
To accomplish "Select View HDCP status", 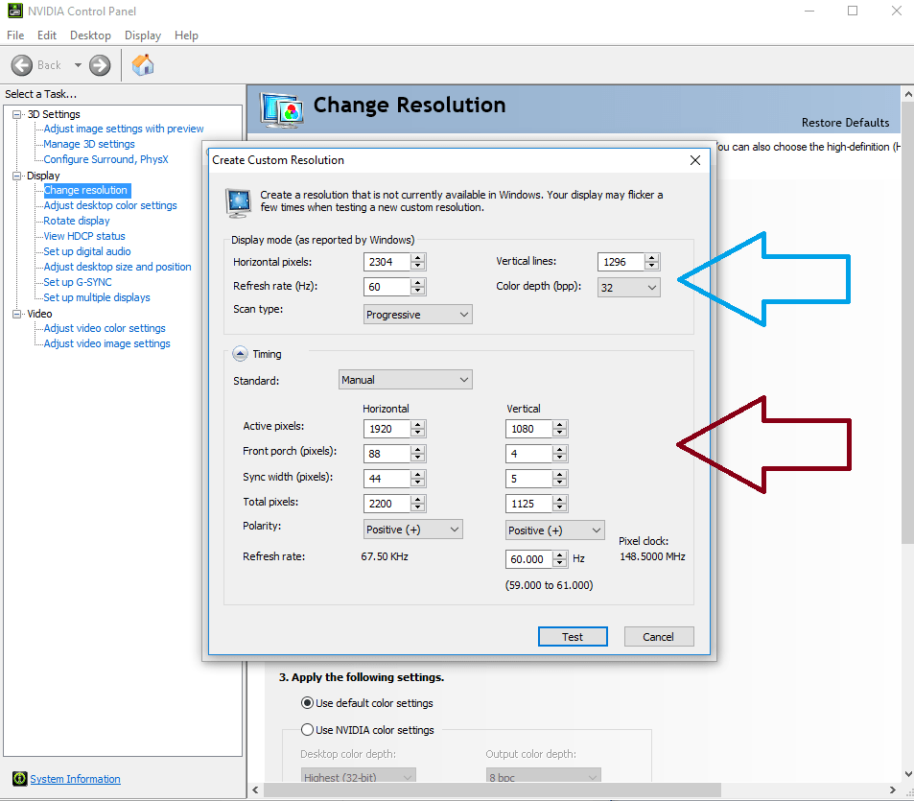I will click(84, 236).
